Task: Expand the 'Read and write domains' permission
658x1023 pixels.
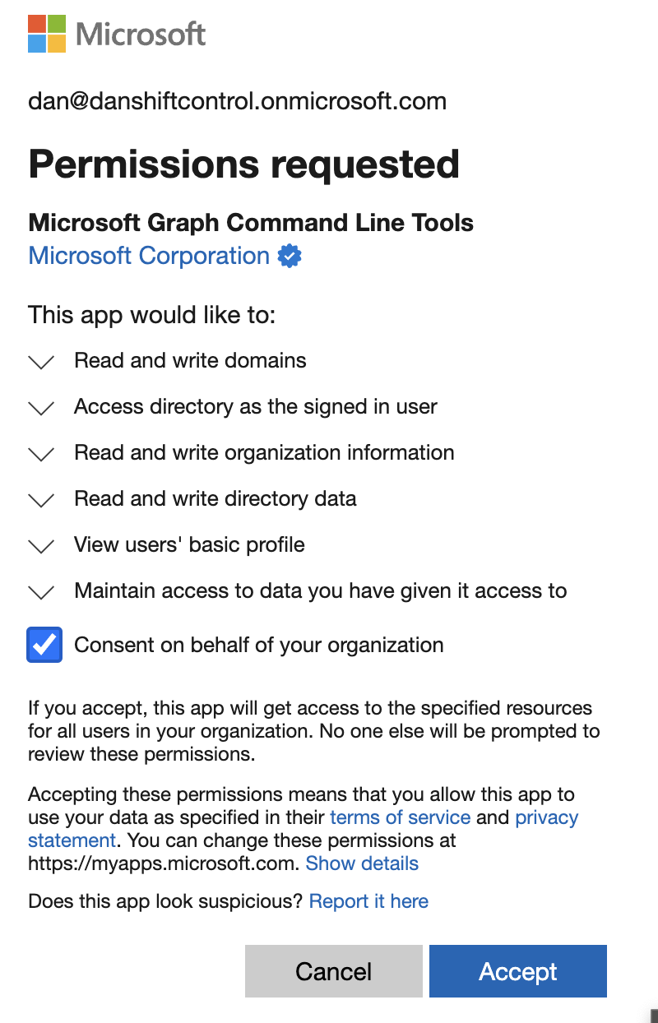Action: click(x=40, y=362)
